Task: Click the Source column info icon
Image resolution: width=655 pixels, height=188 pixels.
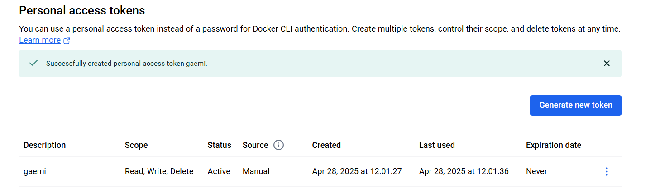Action: [x=279, y=145]
